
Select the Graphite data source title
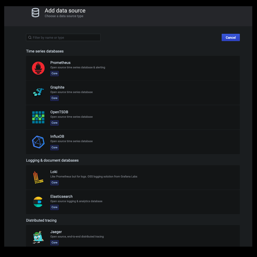(x=57, y=87)
